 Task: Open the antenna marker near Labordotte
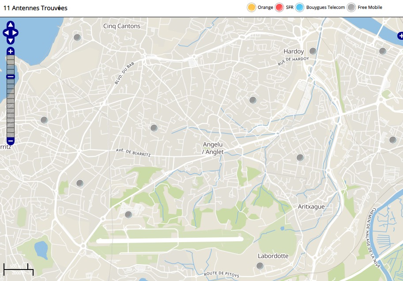[260, 266]
